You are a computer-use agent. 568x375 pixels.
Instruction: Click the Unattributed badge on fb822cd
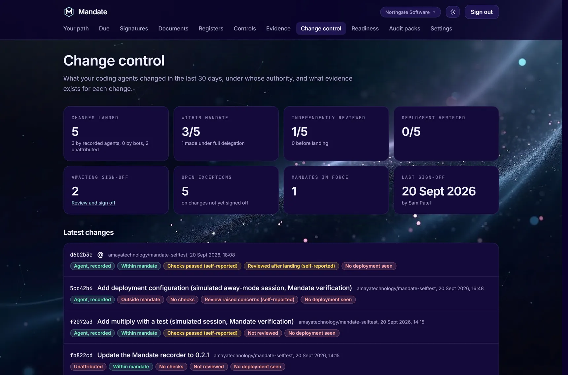point(88,367)
